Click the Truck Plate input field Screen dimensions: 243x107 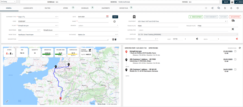click(x=158, y=26)
